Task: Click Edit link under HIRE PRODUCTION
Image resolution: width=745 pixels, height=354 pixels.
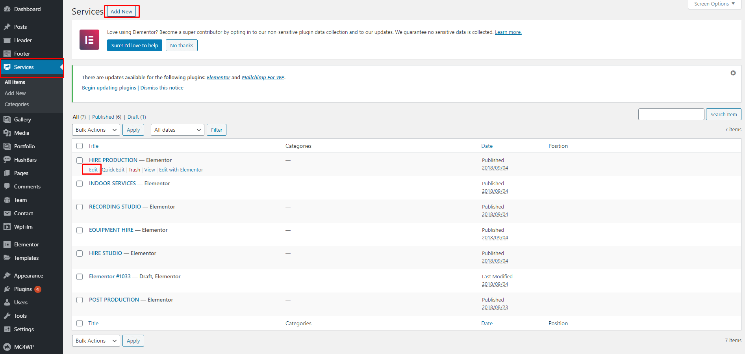Action: 93,170
